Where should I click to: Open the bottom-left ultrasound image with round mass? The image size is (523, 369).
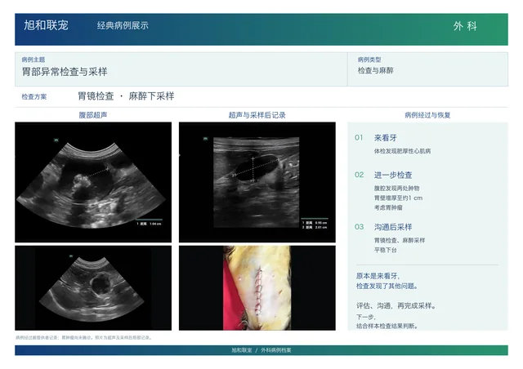93,288
